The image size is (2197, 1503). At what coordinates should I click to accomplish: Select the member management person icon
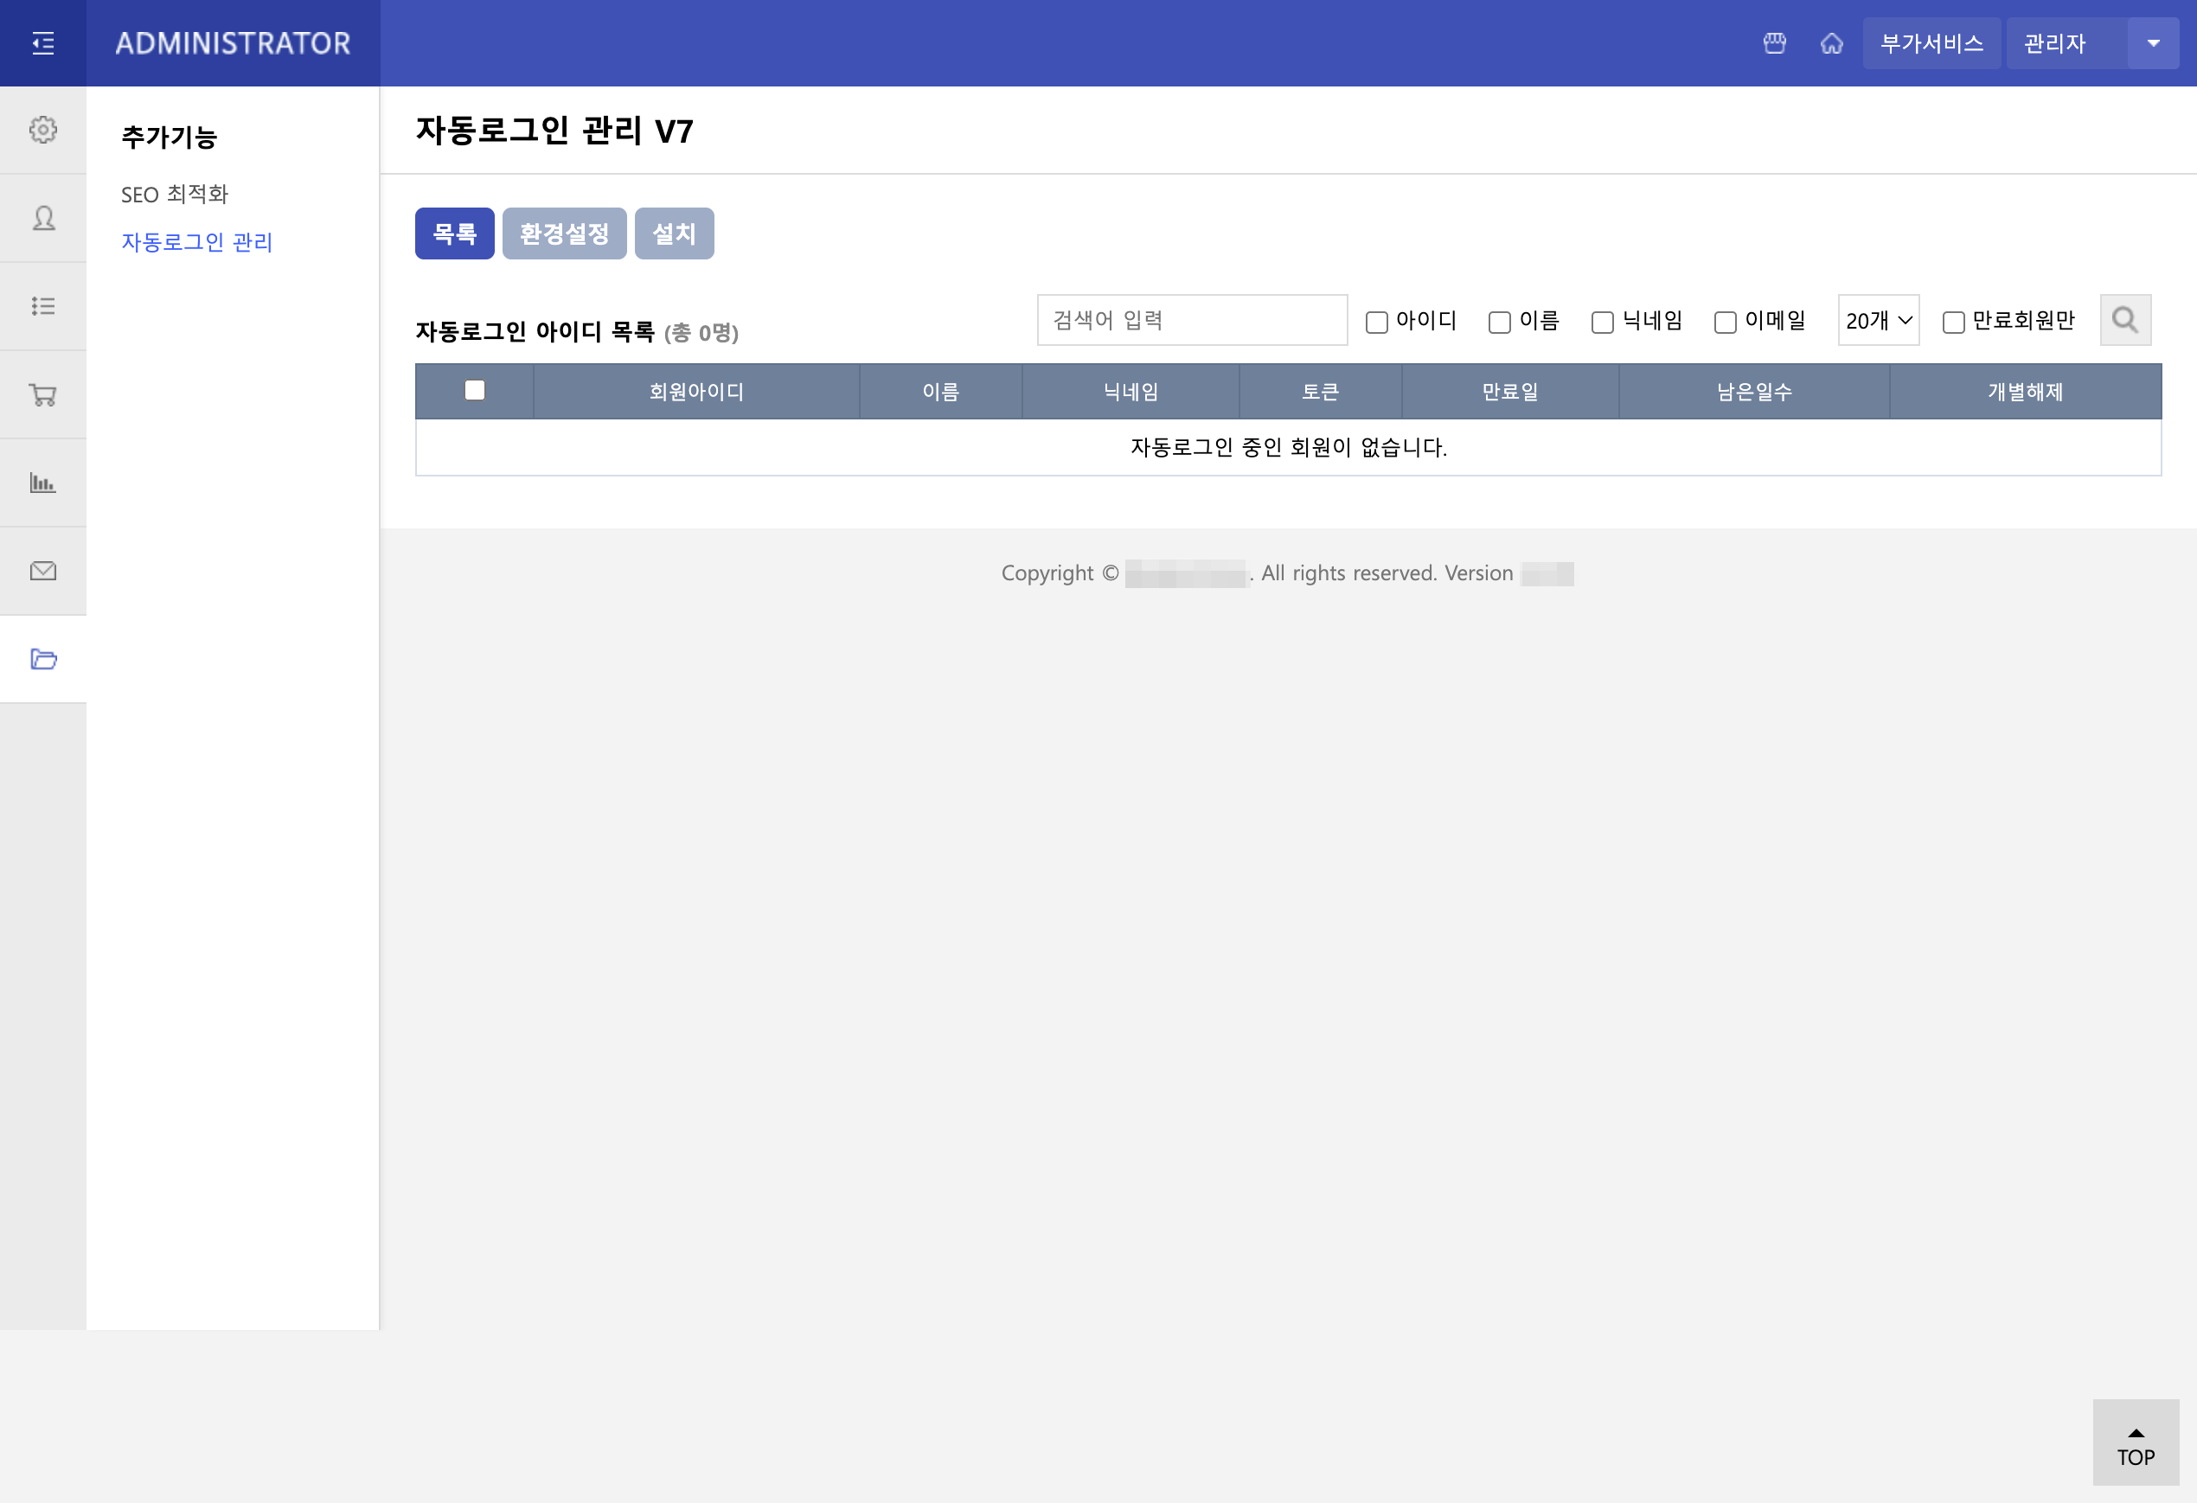pos(42,219)
